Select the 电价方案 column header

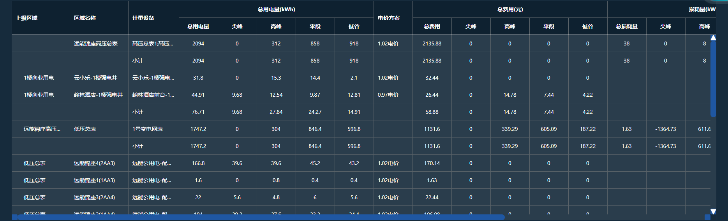pyautogui.click(x=389, y=18)
